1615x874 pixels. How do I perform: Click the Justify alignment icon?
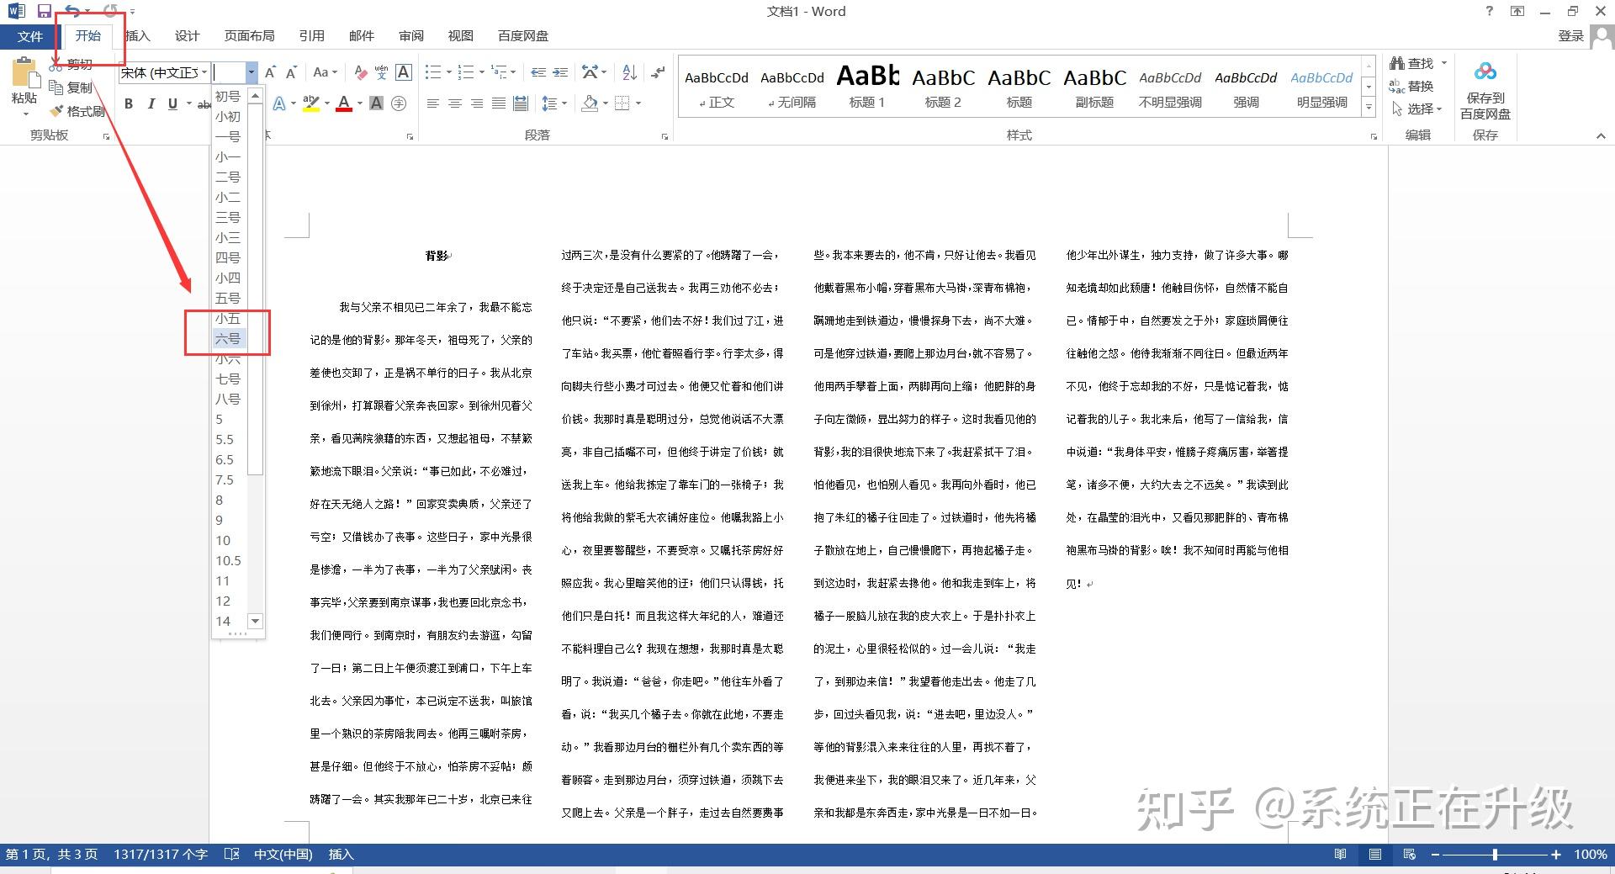coord(499,103)
